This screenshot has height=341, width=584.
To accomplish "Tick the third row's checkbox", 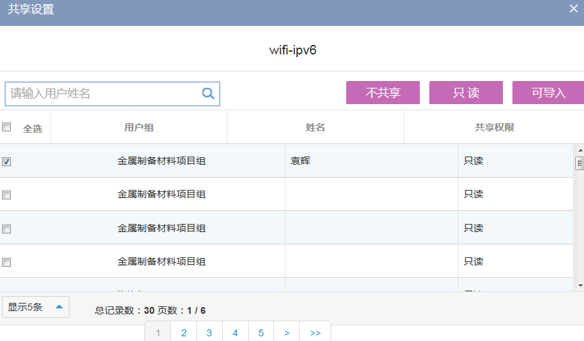I will tap(7, 229).
